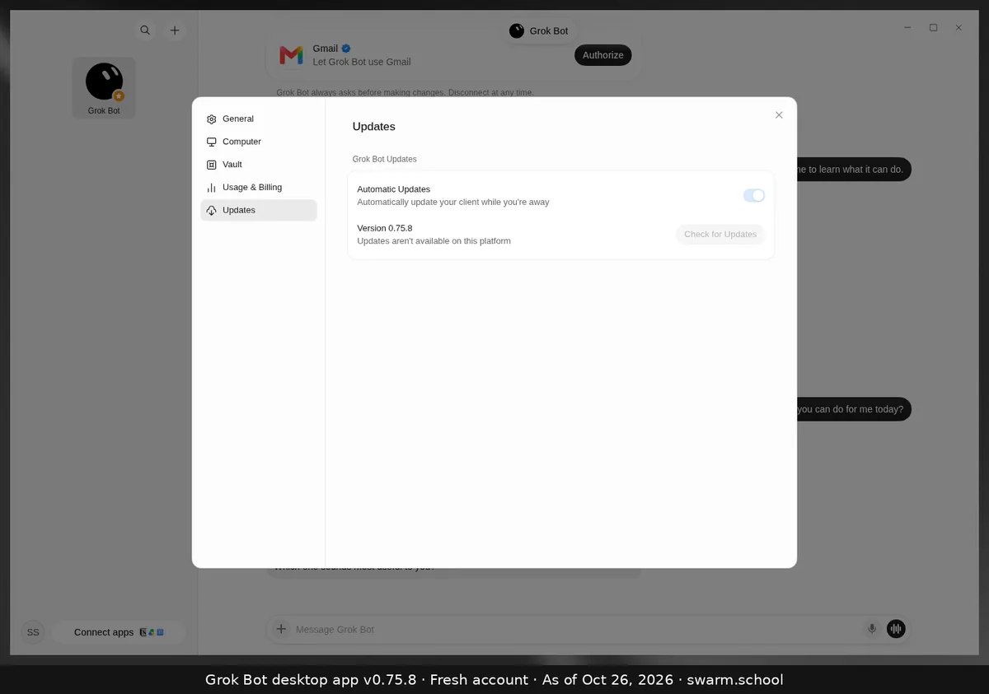989x694 pixels.
Task: Click the Updates heading text
Action: point(374,127)
